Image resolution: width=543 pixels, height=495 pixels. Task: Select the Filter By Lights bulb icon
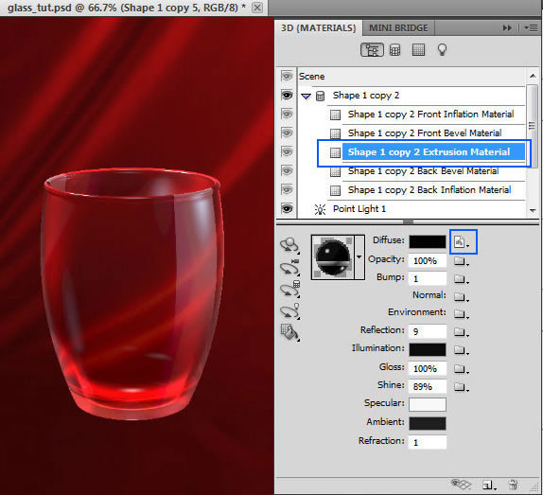[x=442, y=50]
